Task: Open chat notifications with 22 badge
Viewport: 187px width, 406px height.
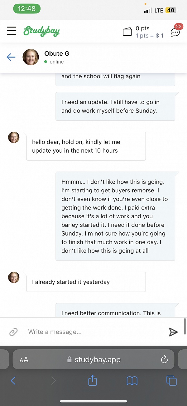Action: pos(175,32)
